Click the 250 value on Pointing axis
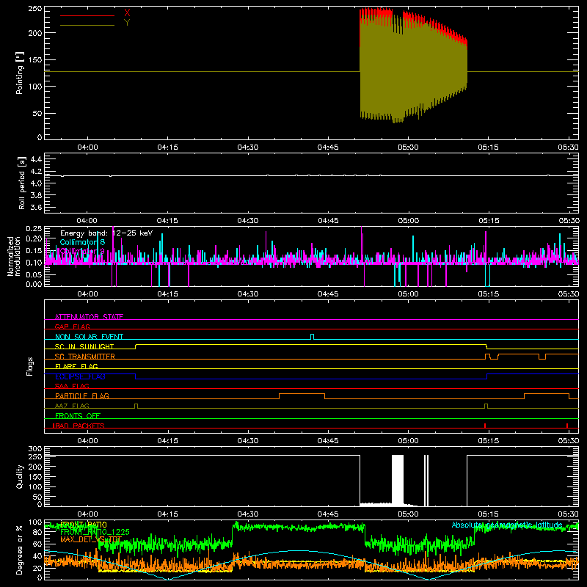 coord(34,9)
